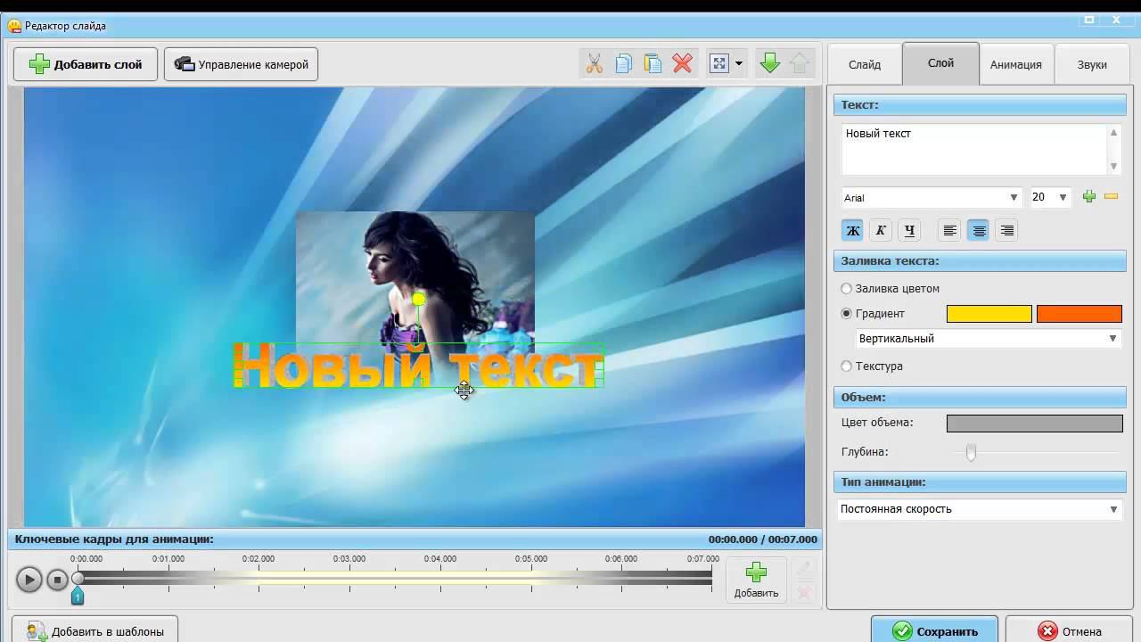This screenshot has height=642, width=1141.
Task: Pick the orange gradient color swatch
Action: tap(1079, 314)
